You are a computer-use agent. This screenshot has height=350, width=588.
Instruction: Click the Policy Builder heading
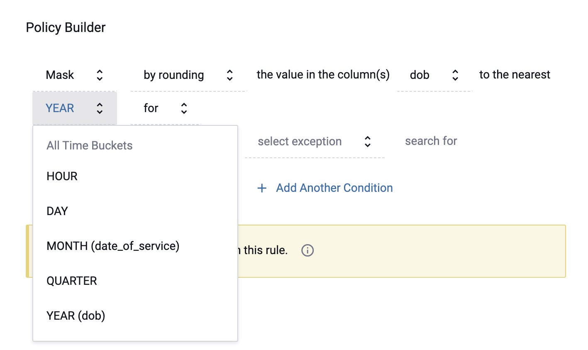pos(66,27)
